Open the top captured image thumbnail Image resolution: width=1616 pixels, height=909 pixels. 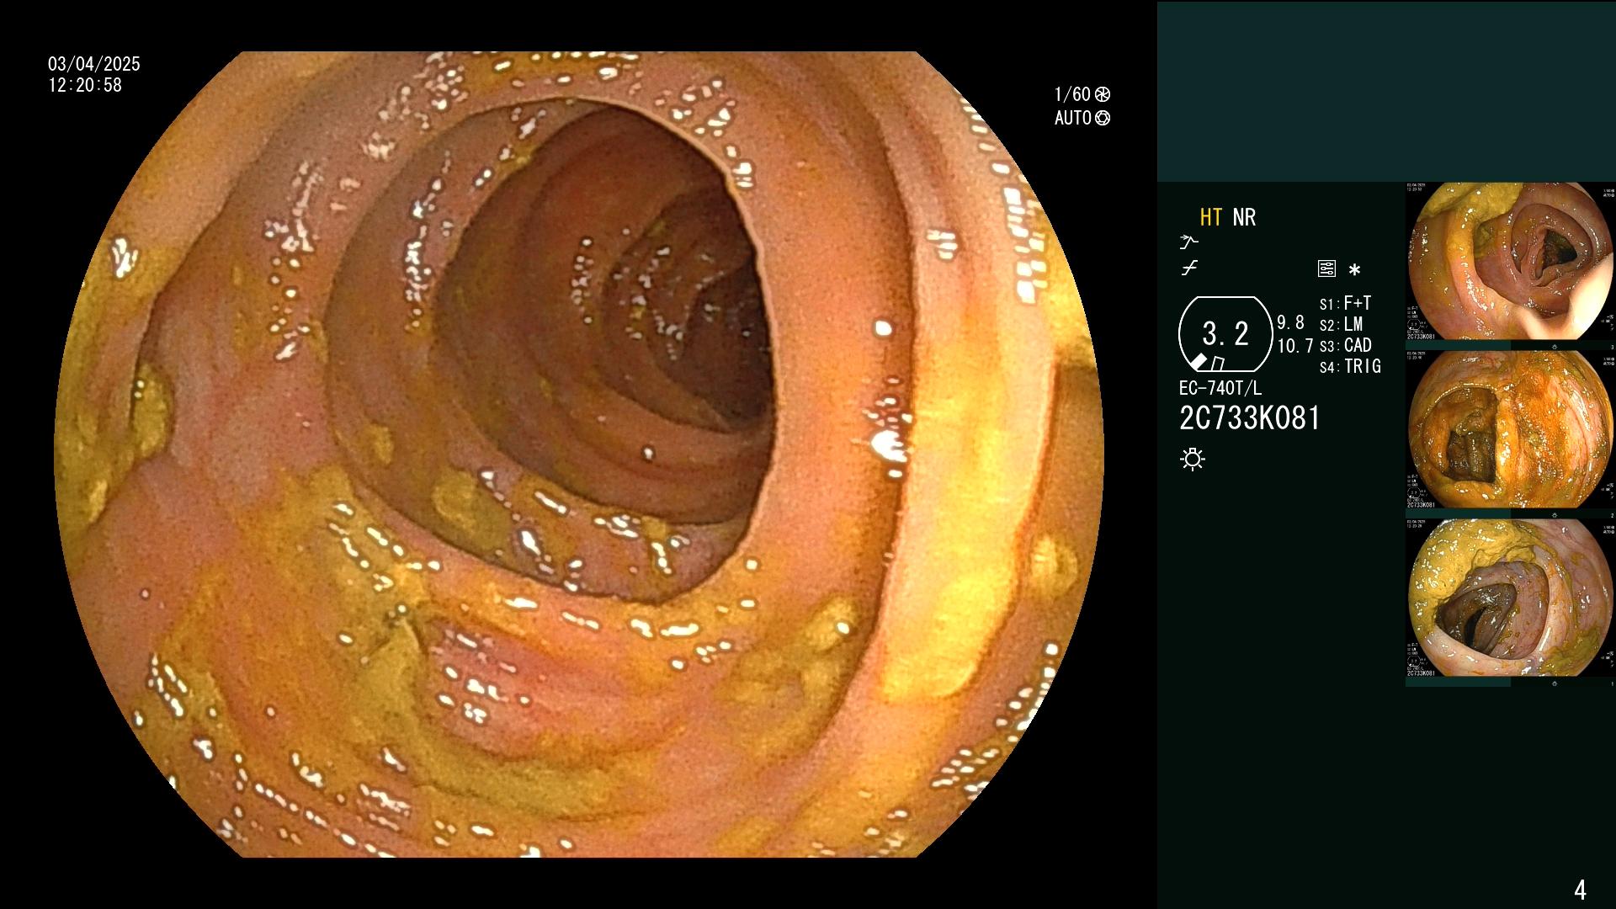click(x=1511, y=261)
